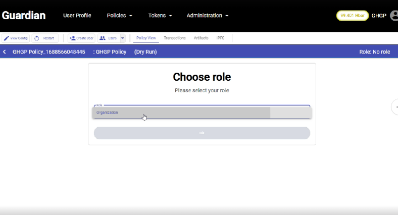
Task: Click the round button at right edge
Action: (395, 106)
